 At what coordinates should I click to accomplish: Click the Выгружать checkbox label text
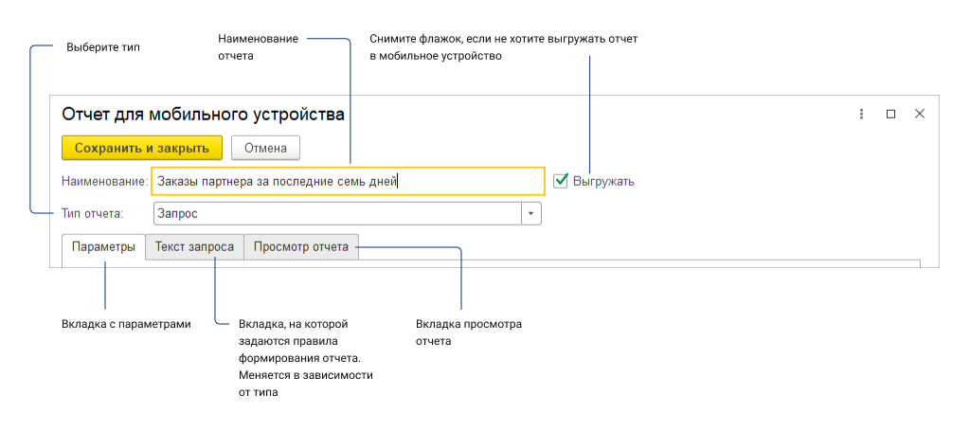coord(603,182)
